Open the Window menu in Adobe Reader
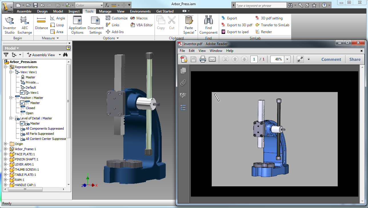Viewport: 368px width, 208px height. point(216,51)
